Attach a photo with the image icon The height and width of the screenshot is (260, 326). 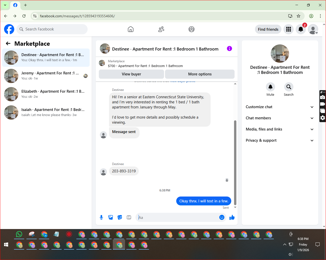point(111,217)
